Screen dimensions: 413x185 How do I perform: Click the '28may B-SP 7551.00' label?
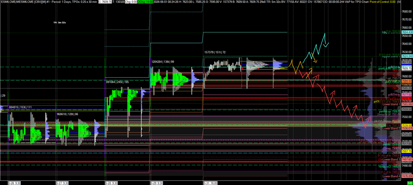click(x=389, y=115)
